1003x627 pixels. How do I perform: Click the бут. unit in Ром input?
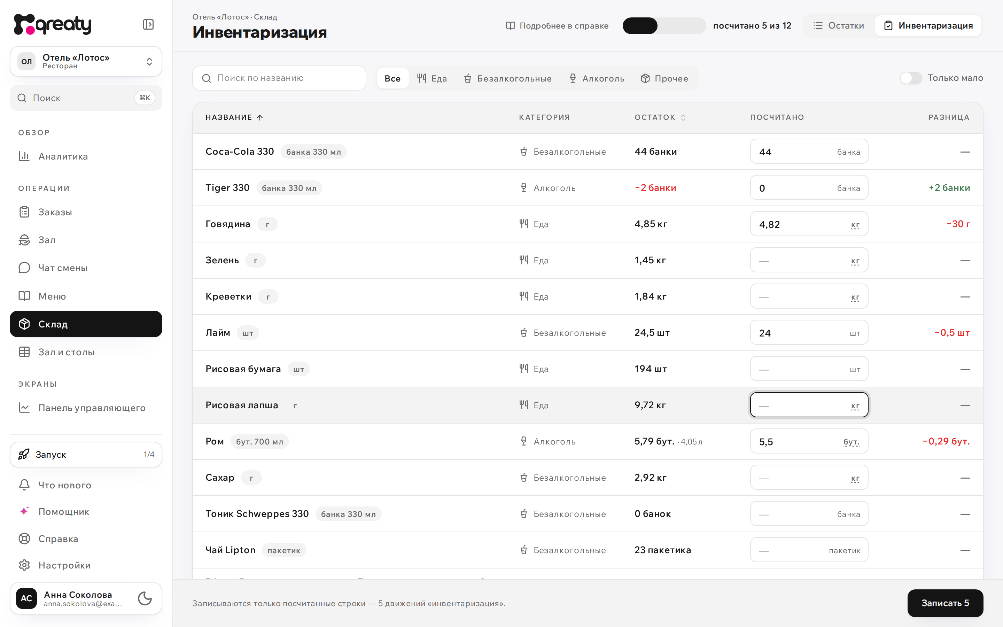[851, 442]
